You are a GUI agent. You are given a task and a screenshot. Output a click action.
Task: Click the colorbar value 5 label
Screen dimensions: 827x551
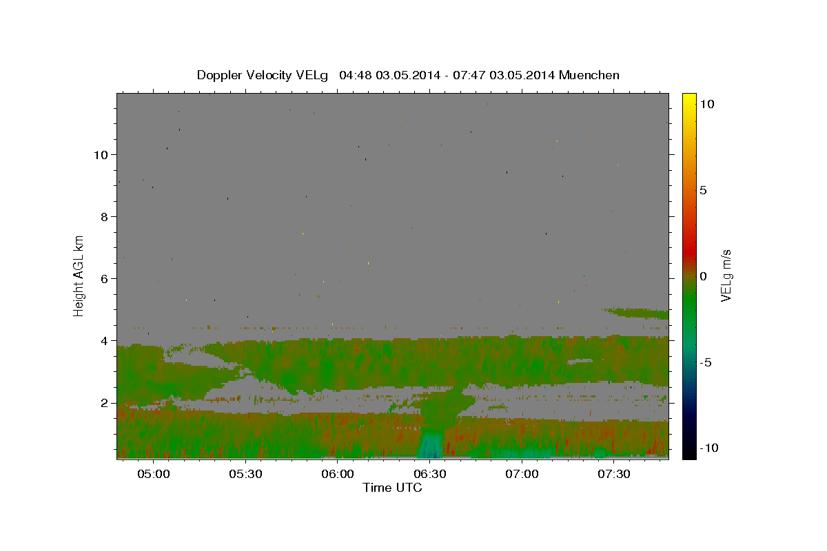point(703,190)
